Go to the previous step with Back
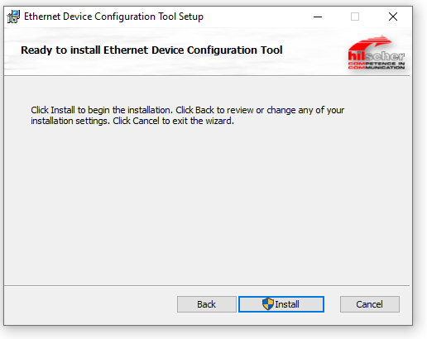Screen dimensions: 427x339 click(x=207, y=304)
